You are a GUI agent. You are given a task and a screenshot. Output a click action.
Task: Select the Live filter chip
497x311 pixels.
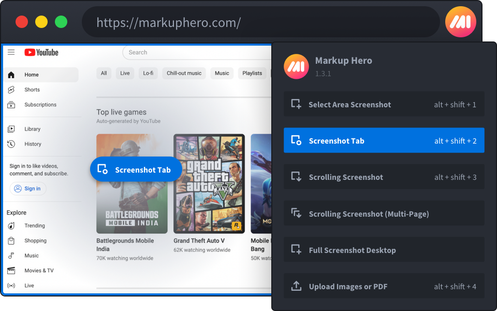pos(125,73)
